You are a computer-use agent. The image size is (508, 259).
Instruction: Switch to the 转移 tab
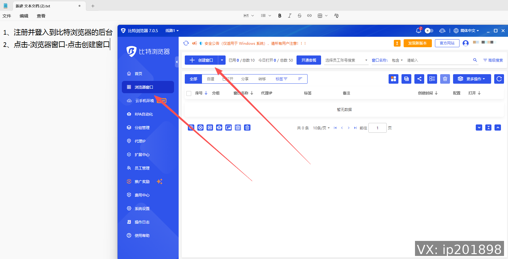262,79
